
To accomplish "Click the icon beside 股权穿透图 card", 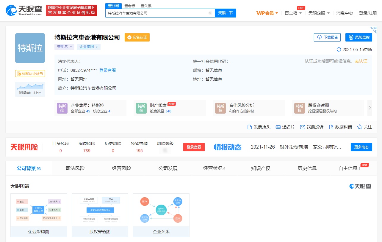I will coord(300,108).
